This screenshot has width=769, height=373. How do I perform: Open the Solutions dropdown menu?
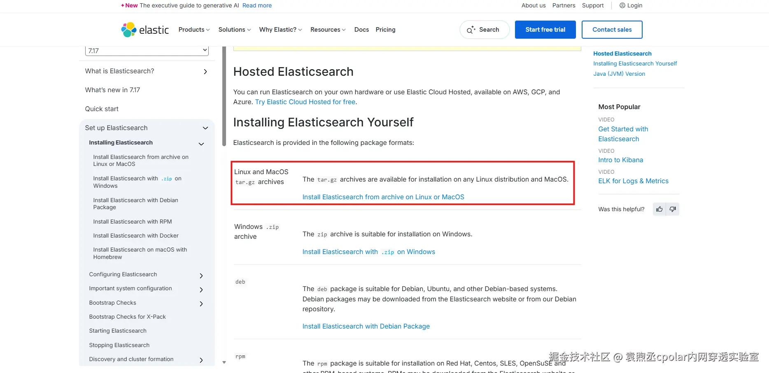pos(234,30)
